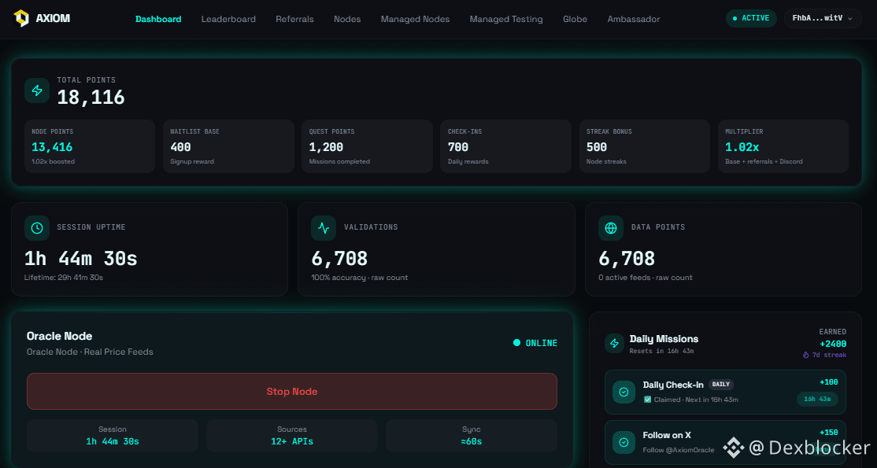Click the AXIOM logo icon
Screen dimensions: 877x468
click(x=21, y=18)
